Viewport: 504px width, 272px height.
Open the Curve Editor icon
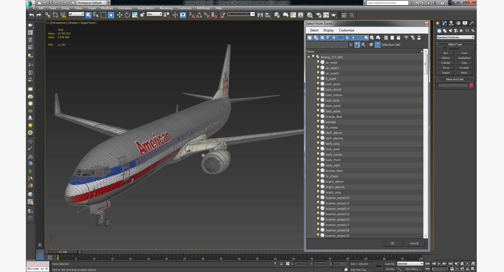point(293,15)
